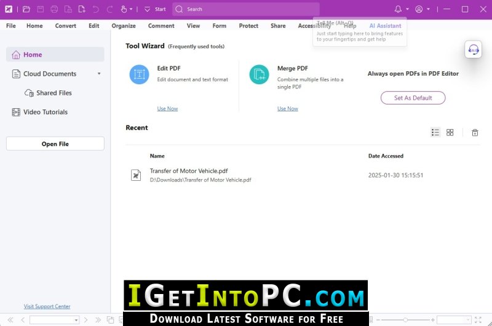Click the Date Accessed column header
This screenshot has height=326, width=492.
tap(386, 156)
